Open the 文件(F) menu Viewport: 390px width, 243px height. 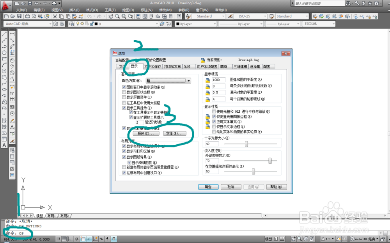click(x=21, y=10)
